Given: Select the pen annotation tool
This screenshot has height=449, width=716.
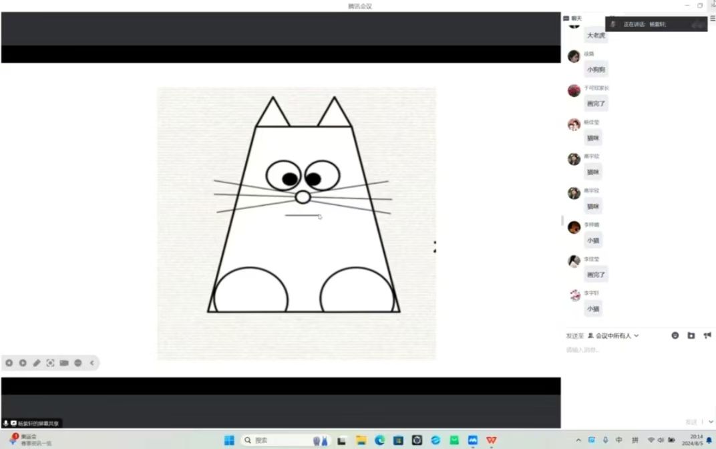Looking at the screenshot, I should (37, 363).
